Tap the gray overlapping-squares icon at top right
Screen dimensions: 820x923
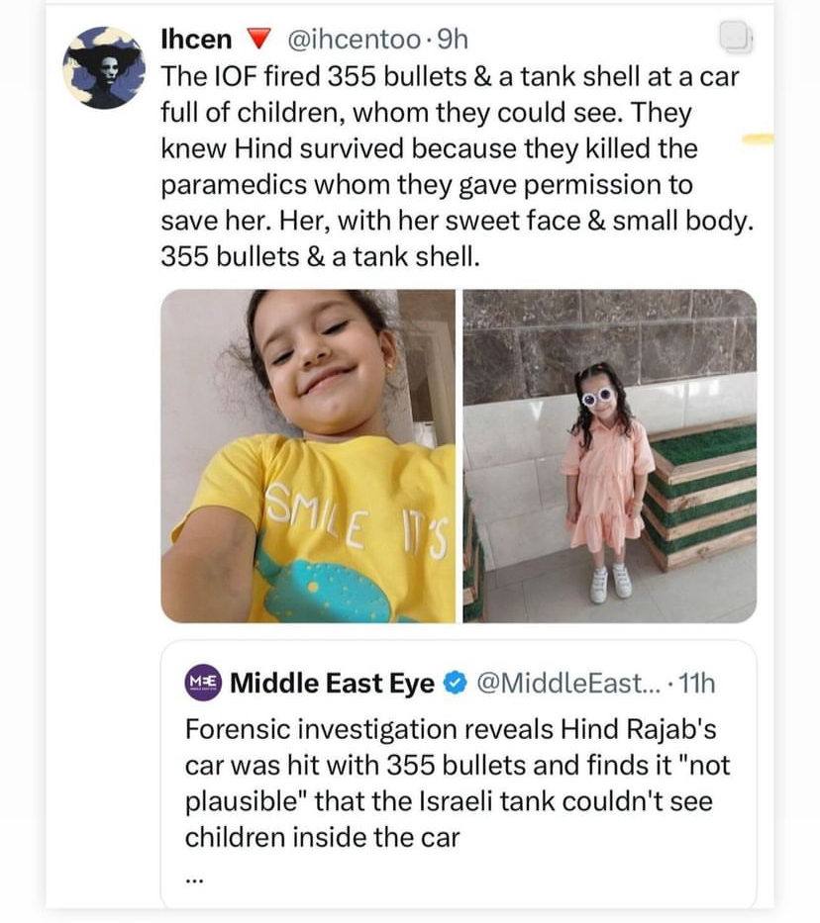735,39
